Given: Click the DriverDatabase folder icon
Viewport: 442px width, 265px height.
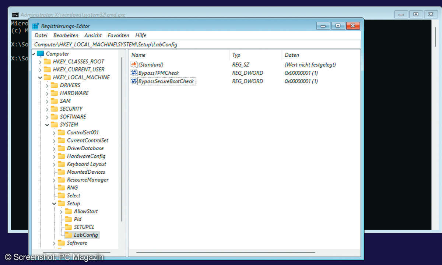Looking at the screenshot, I should point(61,148).
